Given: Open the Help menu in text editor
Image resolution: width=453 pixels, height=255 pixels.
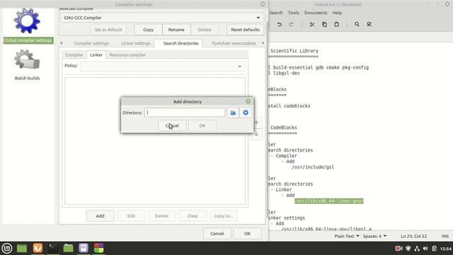Looking at the screenshot, I should click(337, 13).
